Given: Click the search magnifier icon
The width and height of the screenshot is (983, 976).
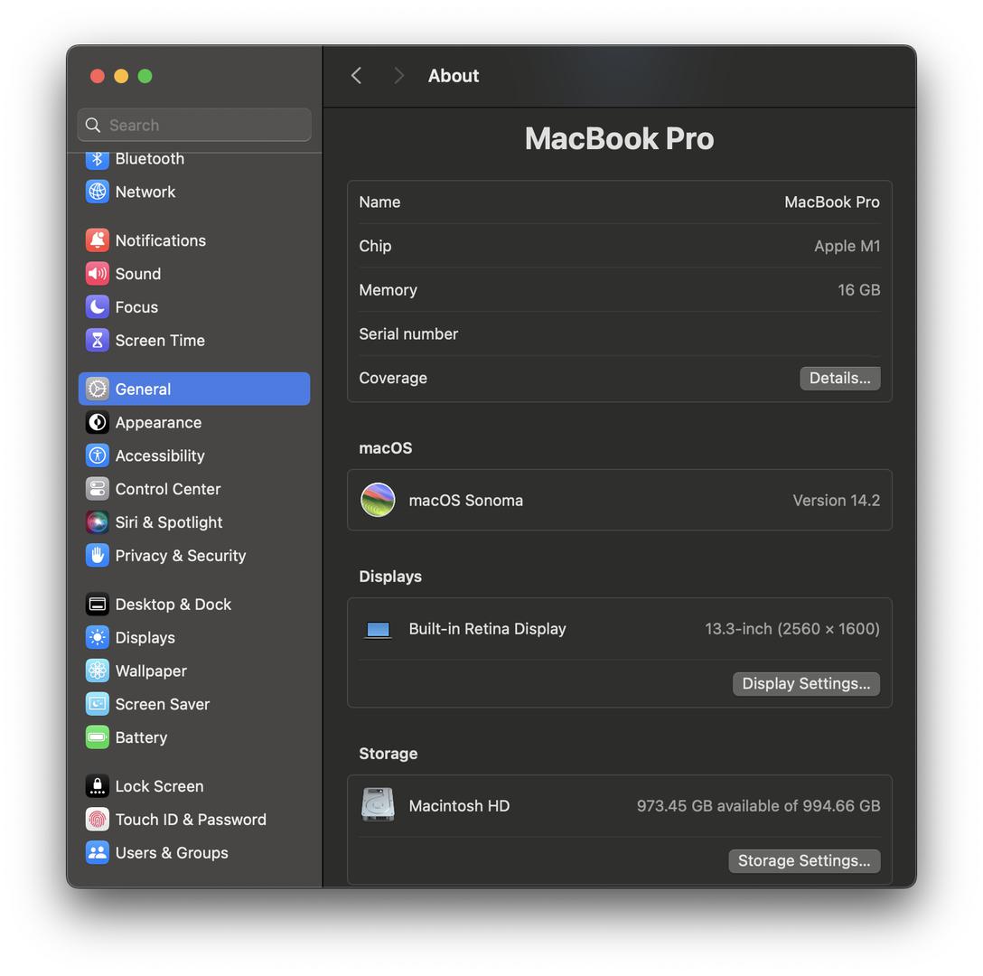Looking at the screenshot, I should coord(93,126).
